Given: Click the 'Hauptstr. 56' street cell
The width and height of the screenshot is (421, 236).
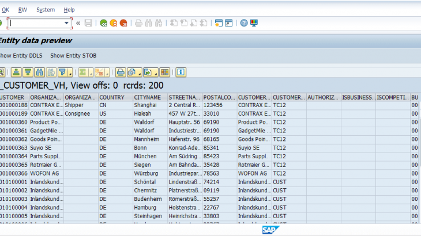Looking at the screenshot, I should tap(185, 122).
